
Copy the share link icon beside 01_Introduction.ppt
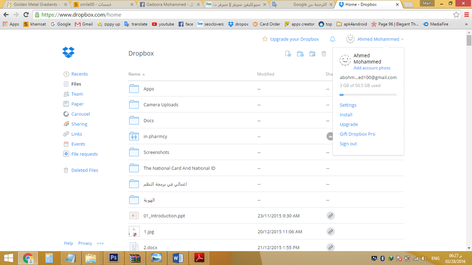(330, 216)
